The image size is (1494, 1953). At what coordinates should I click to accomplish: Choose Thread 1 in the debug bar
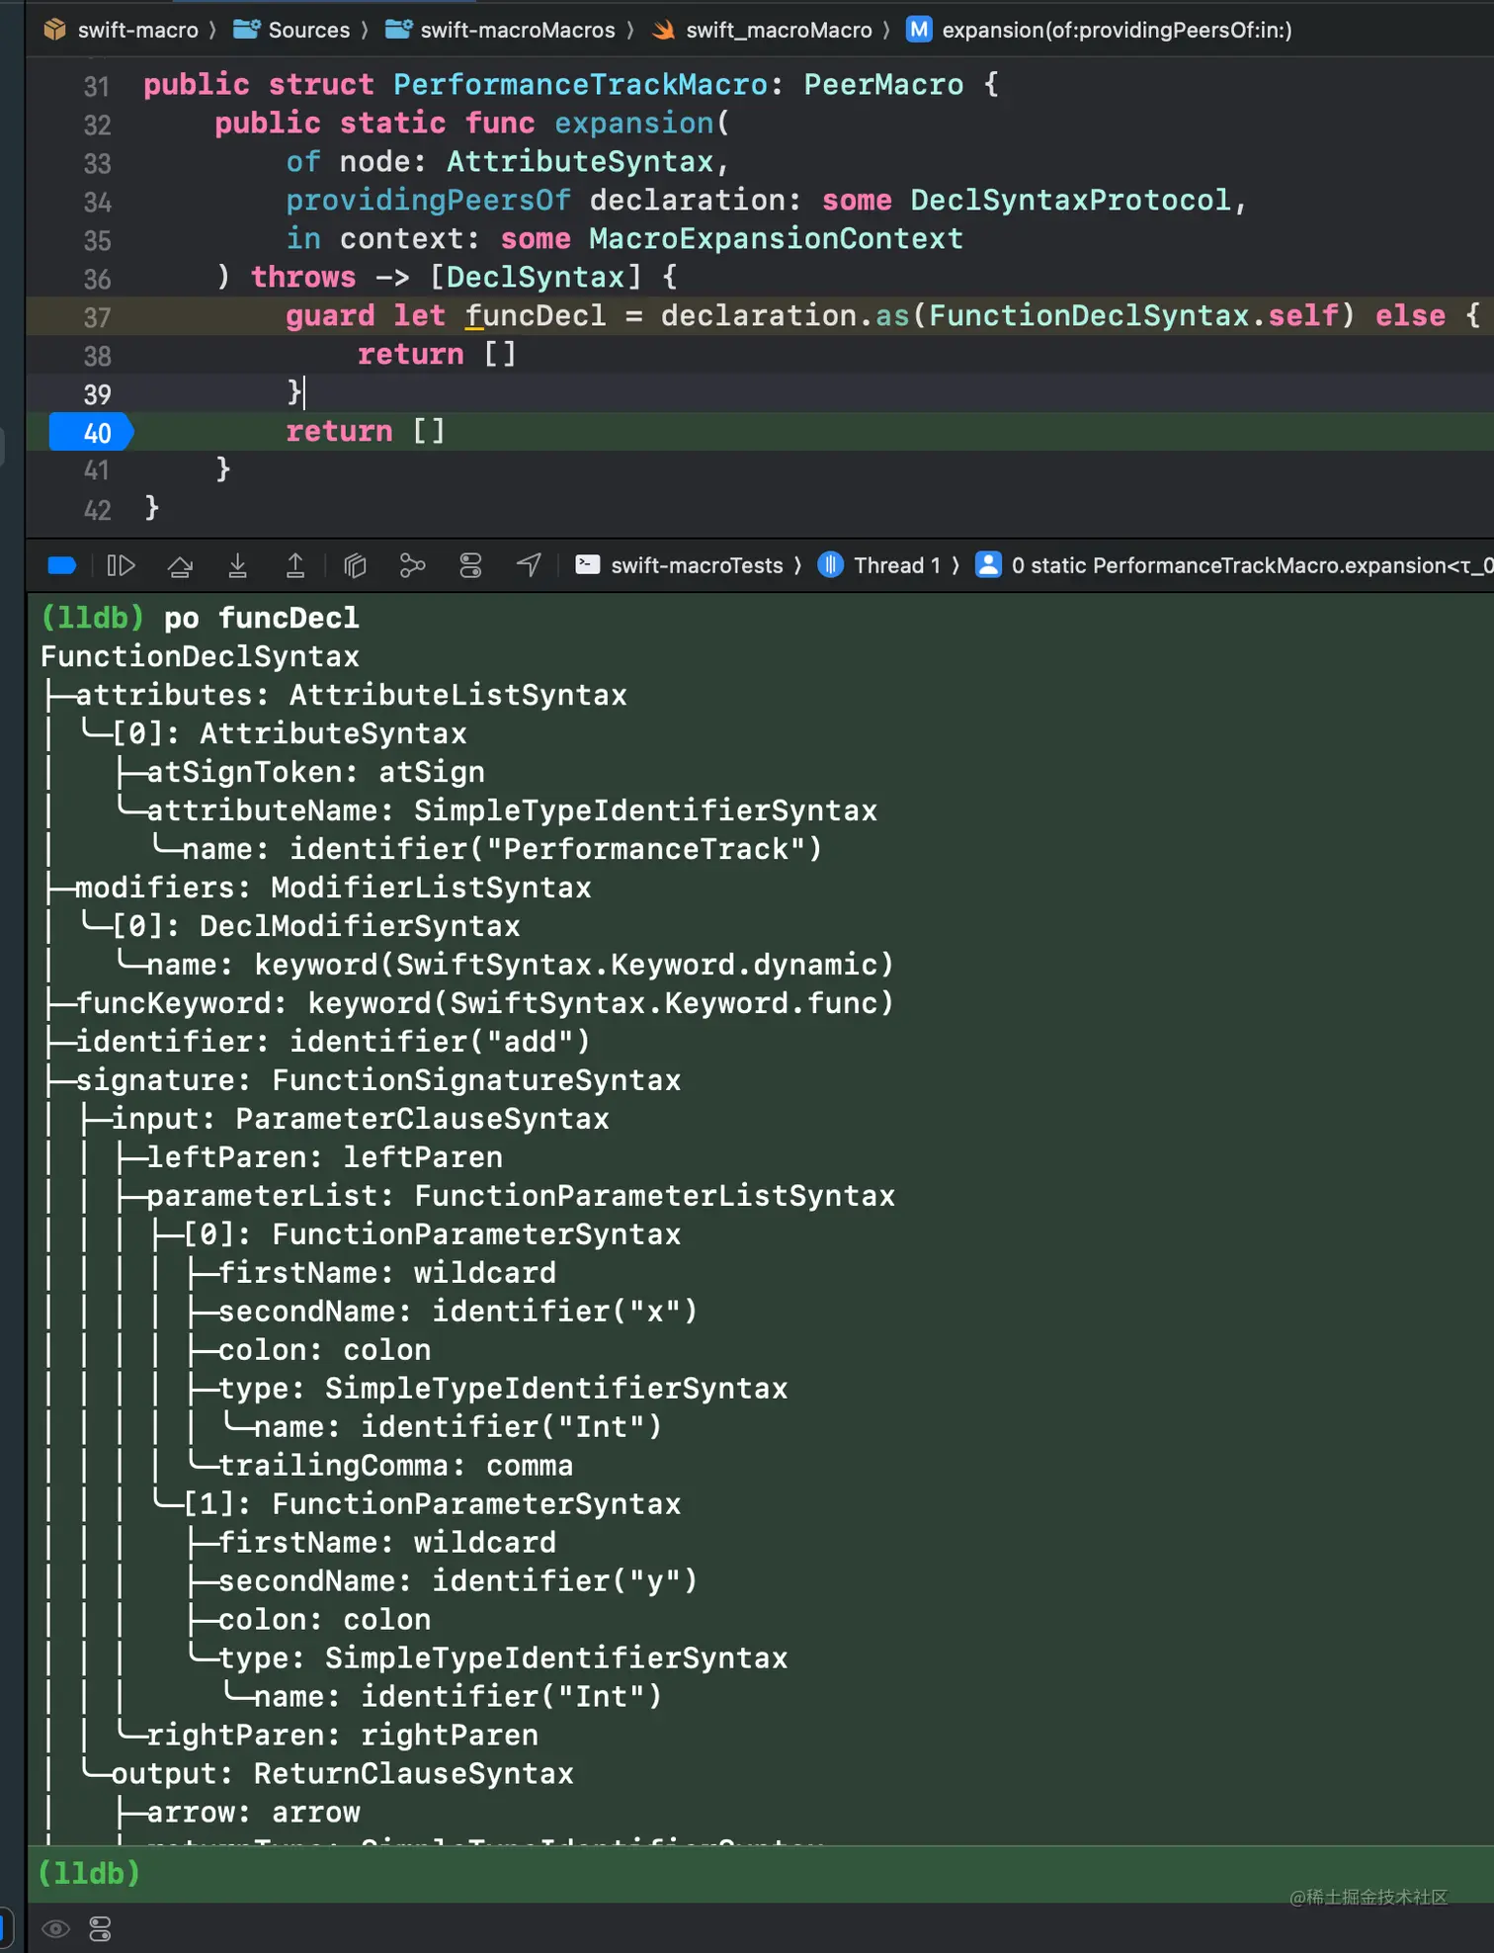click(x=880, y=565)
